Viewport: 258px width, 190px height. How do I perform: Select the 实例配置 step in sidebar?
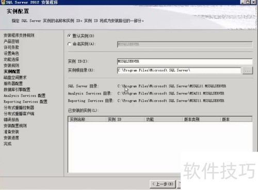[x=12, y=71]
